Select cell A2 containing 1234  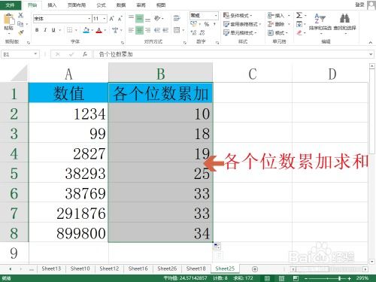click(68, 114)
